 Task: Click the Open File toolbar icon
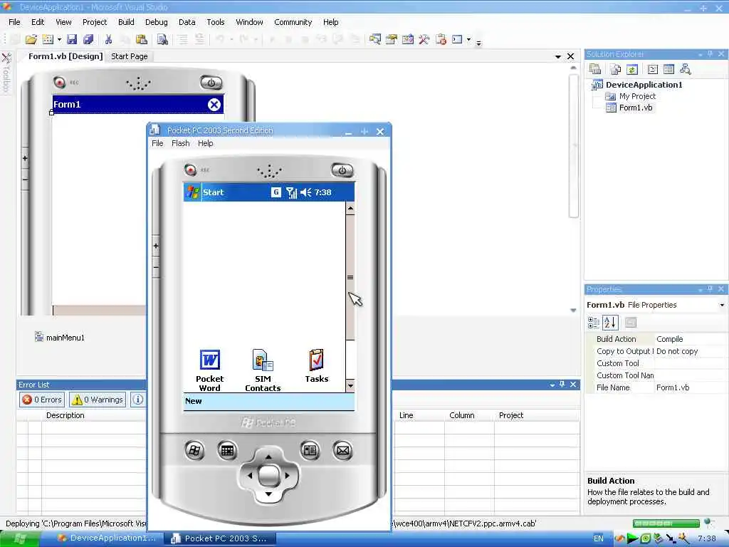(31, 40)
